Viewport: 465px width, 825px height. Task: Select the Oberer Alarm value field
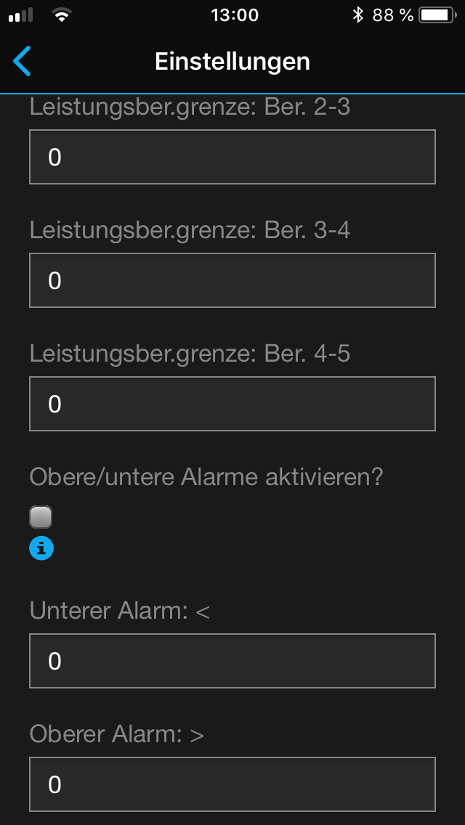click(x=232, y=784)
